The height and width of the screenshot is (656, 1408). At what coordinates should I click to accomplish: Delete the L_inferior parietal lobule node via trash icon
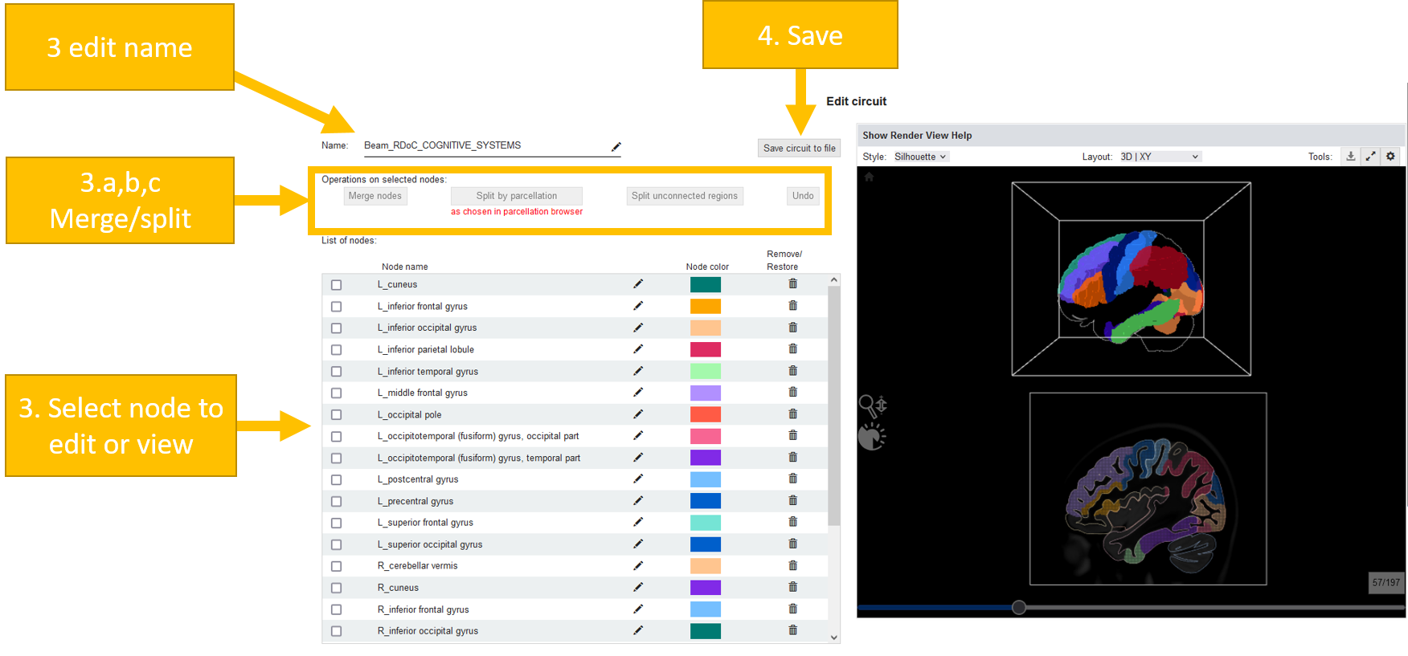pos(792,349)
